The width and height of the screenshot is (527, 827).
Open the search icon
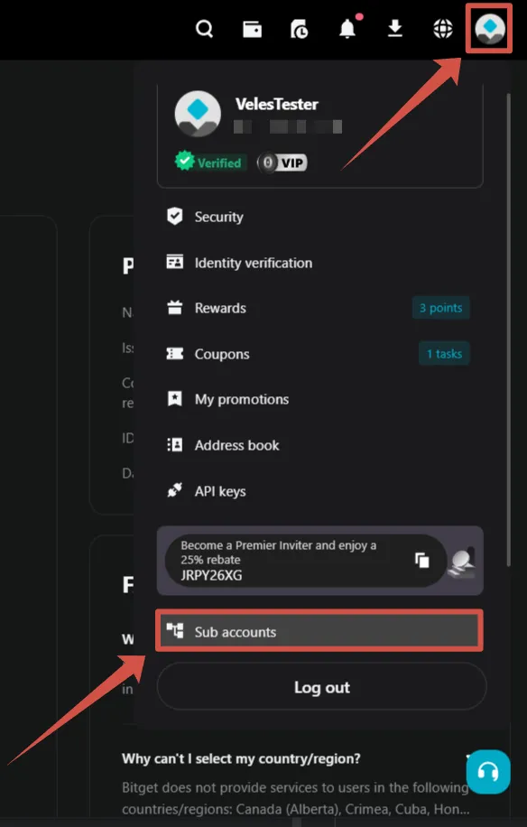pyautogui.click(x=204, y=29)
